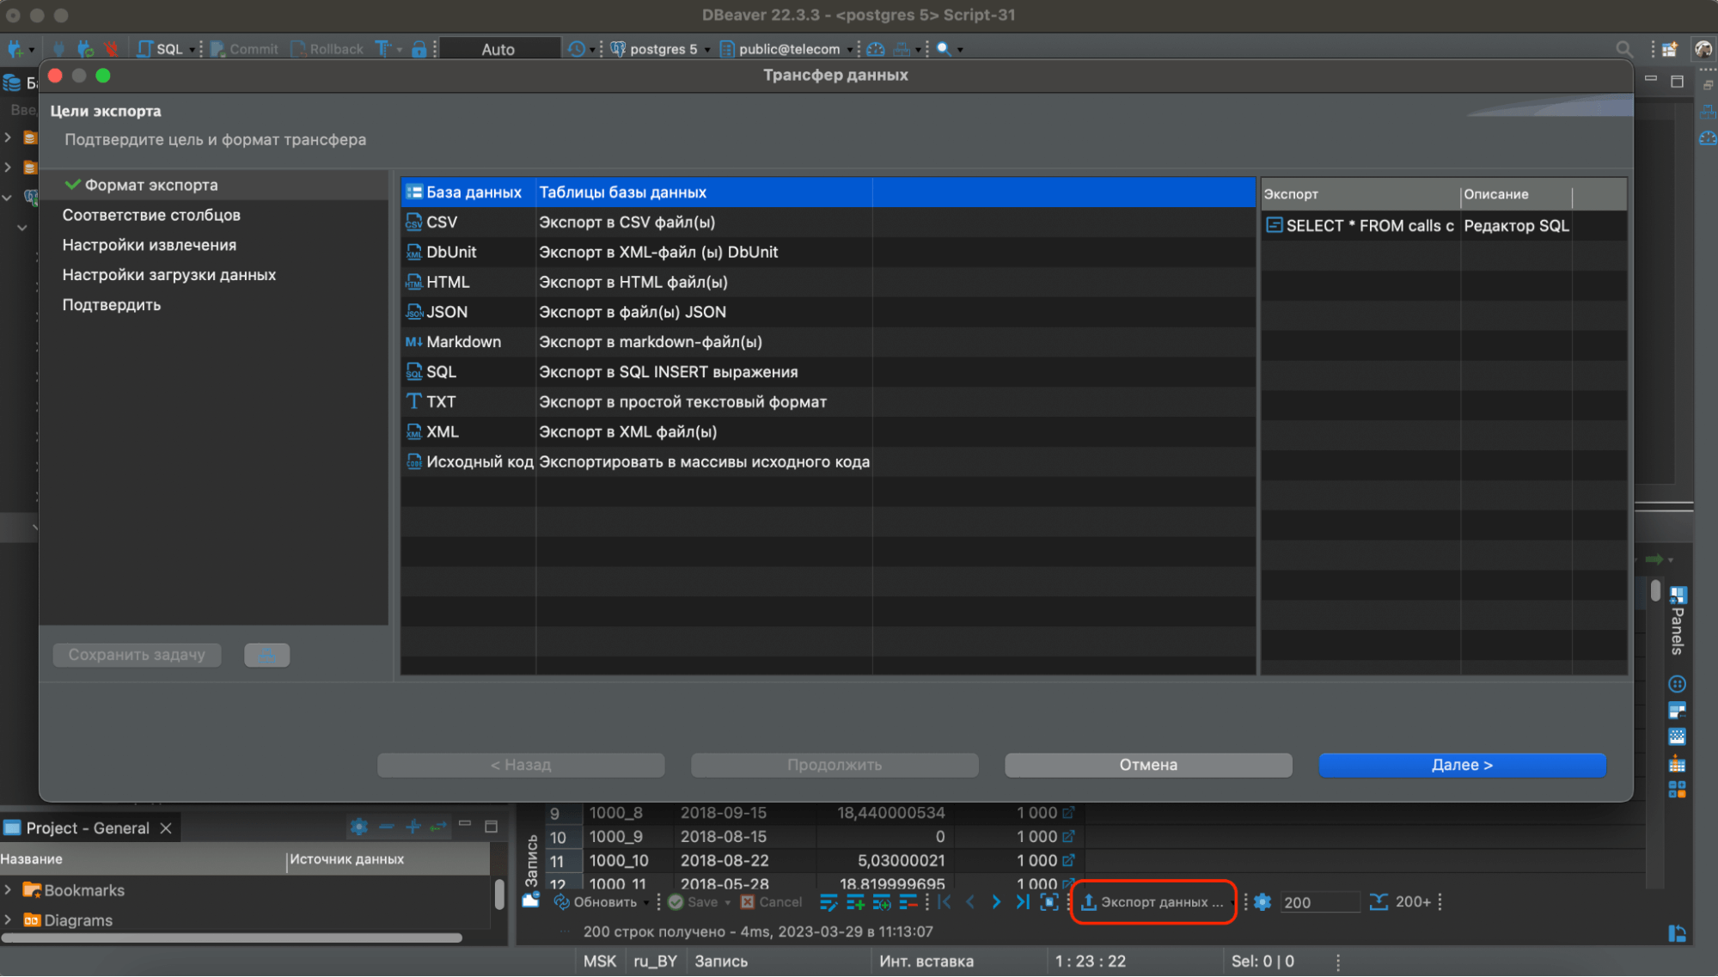Jump to last row icon in results
This screenshot has width=1718, height=977.
pyautogui.click(x=1022, y=902)
